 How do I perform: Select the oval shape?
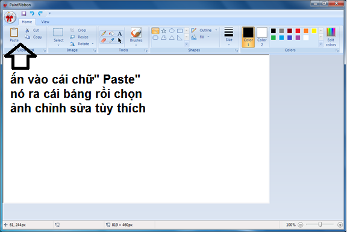click(x=172, y=31)
